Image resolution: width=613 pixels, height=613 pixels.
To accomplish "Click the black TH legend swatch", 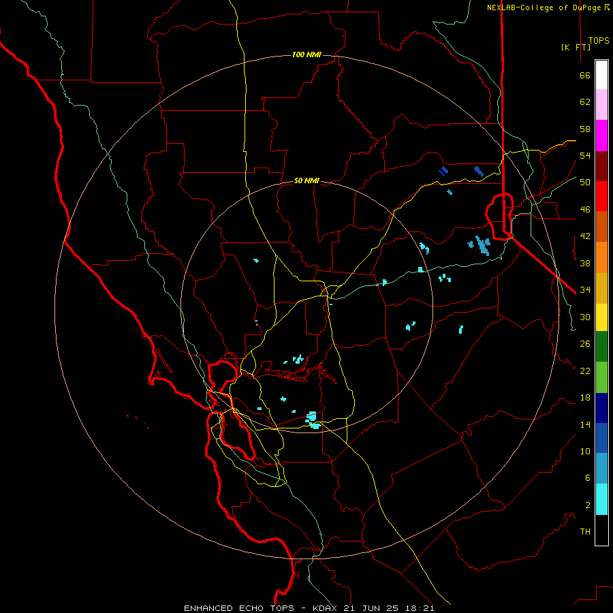I will click(x=601, y=530).
